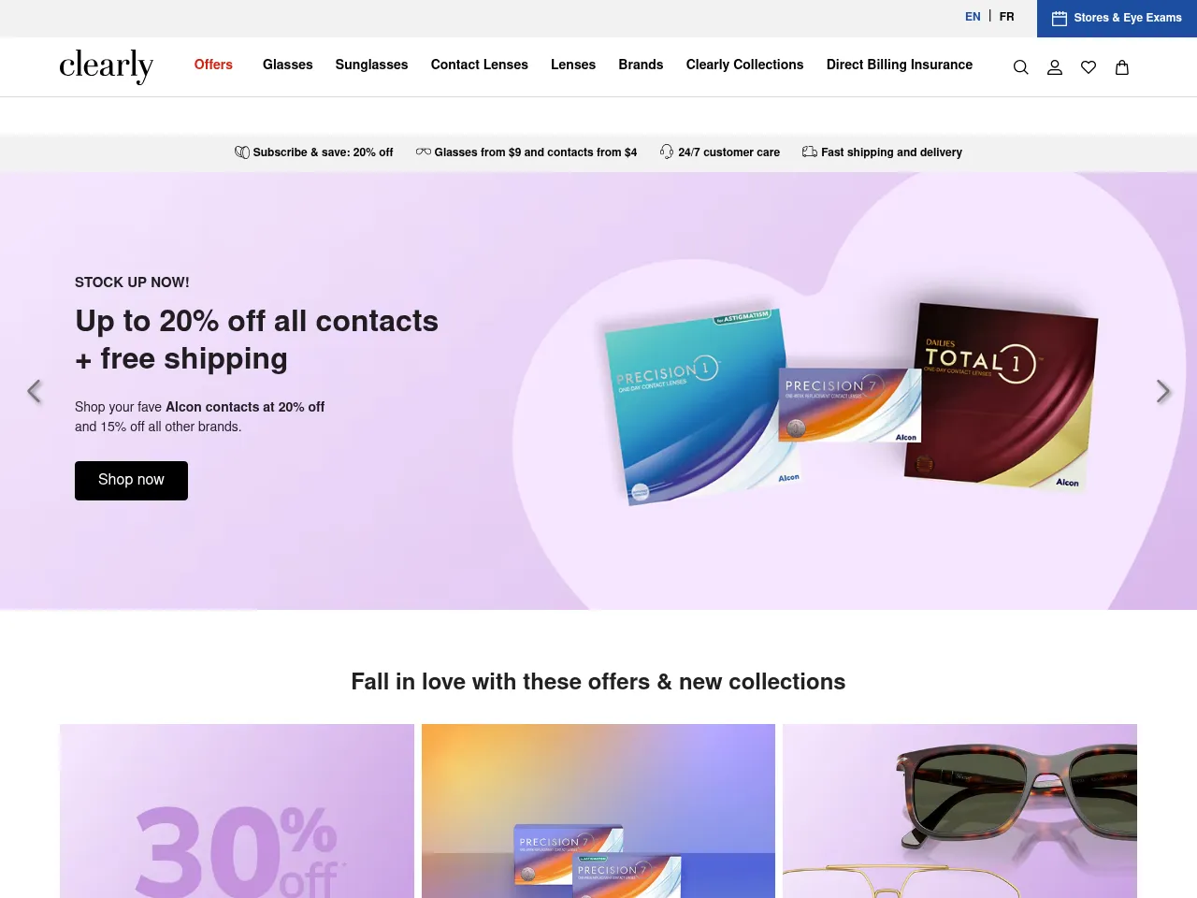The image size is (1197, 898).
Task: Open the account profile icon
Action: point(1055,67)
